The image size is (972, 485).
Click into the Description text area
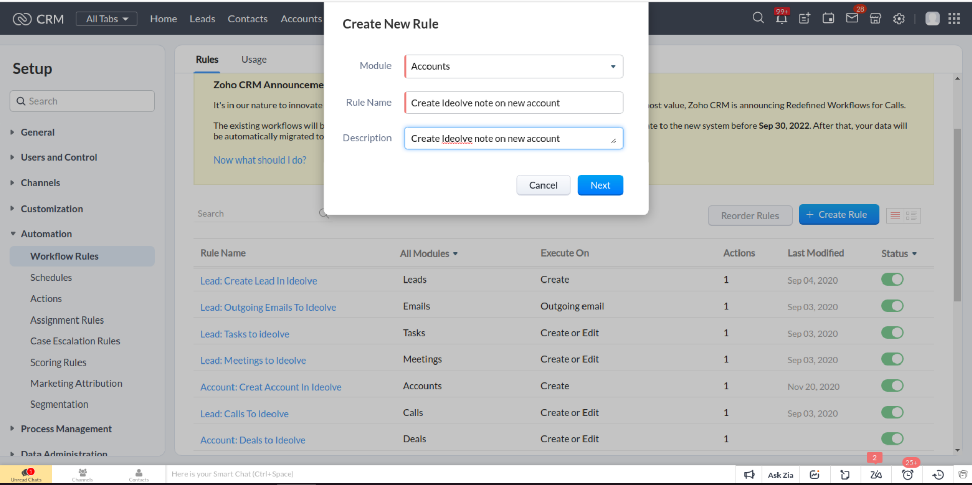(514, 138)
